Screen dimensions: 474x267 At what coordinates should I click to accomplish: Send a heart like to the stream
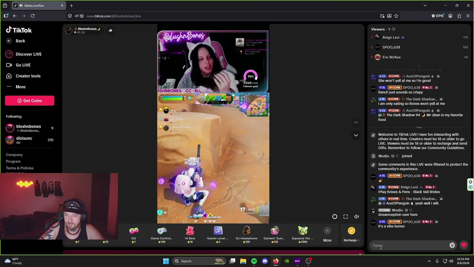tap(464, 245)
